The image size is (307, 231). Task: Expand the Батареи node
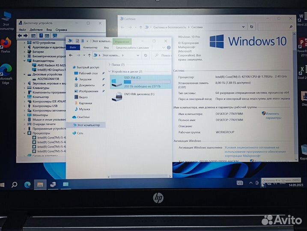(24, 52)
